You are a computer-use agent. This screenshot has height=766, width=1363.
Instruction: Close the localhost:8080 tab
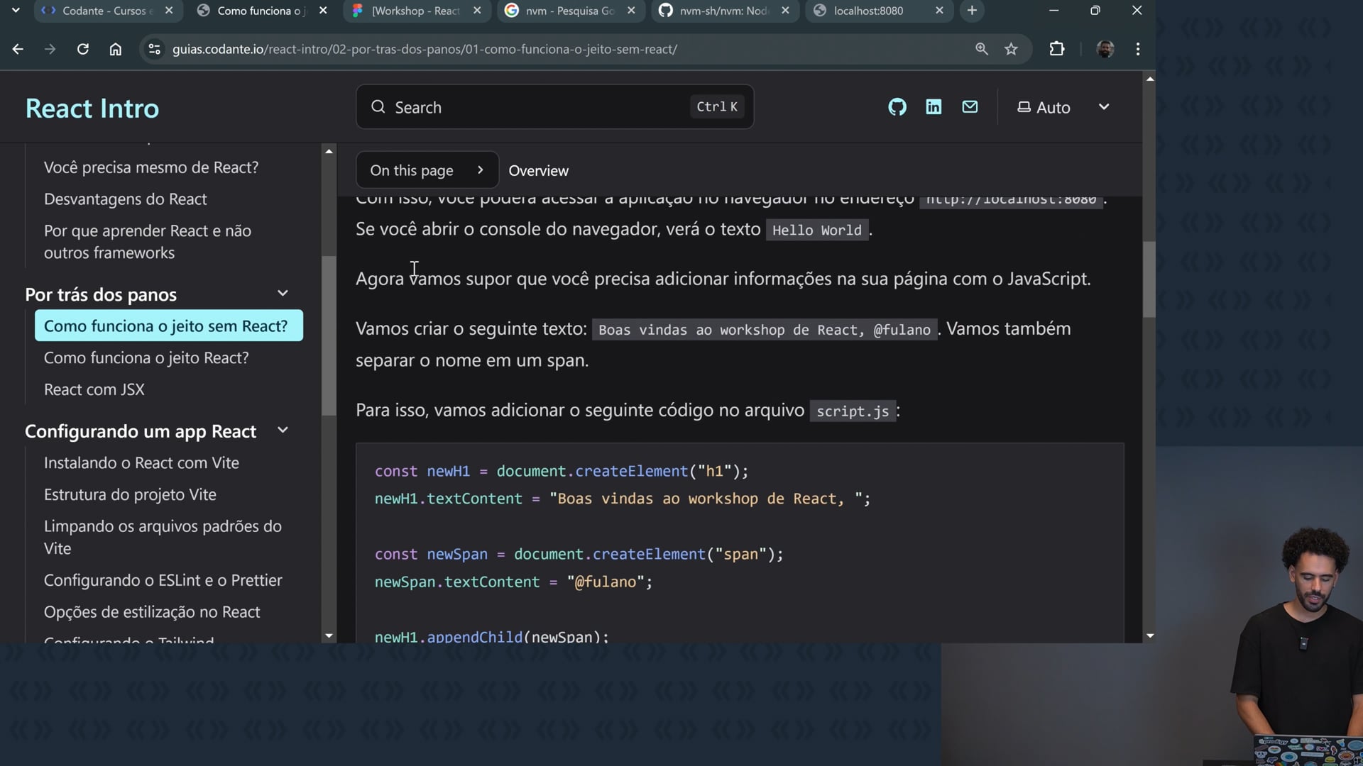point(939,11)
